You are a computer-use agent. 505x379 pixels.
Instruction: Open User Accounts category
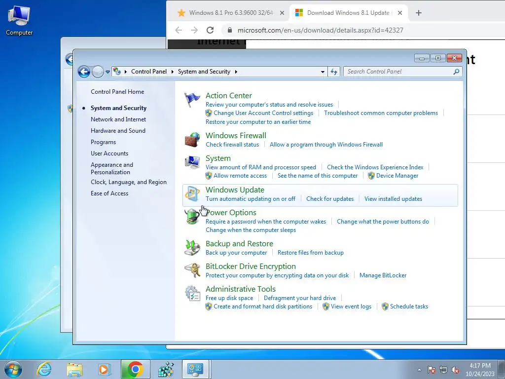point(109,153)
